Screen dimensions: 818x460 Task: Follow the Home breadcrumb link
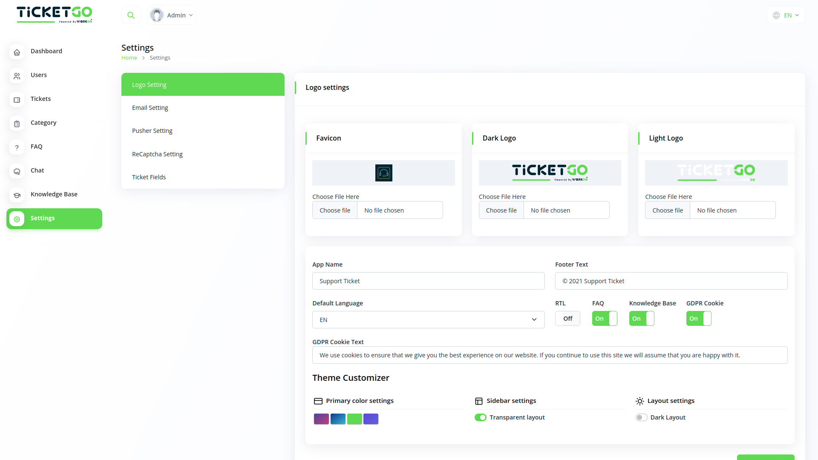129,58
